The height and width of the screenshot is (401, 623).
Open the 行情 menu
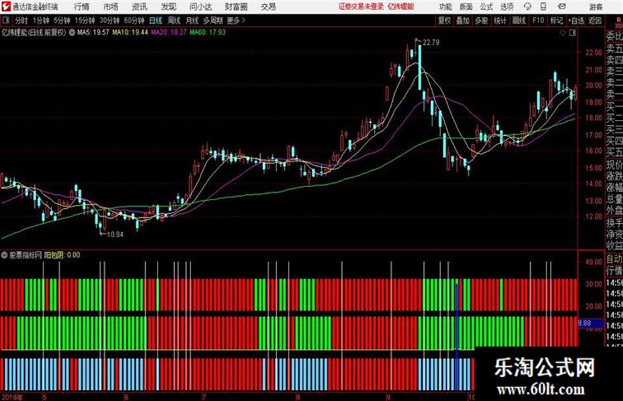point(82,7)
